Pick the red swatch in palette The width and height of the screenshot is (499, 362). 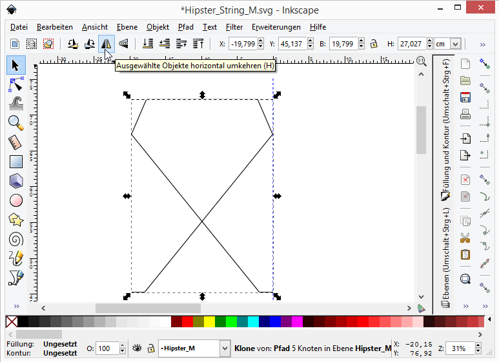point(187,321)
